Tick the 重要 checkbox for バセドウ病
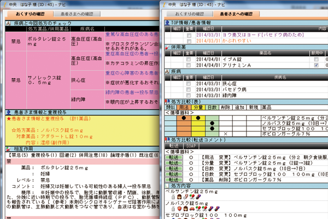The image size is (328, 219). [x=189, y=89]
